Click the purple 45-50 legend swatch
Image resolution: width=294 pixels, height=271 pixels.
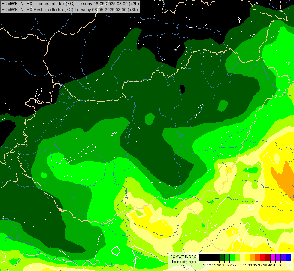[x=278, y=258]
